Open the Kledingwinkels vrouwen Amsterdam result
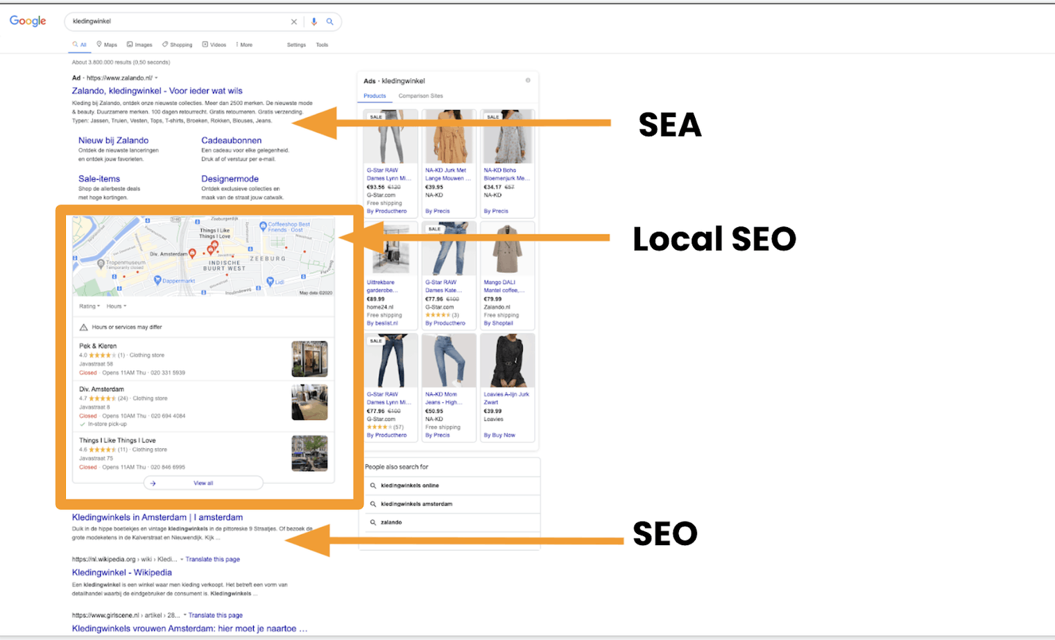Viewport: 1055px width, 640px height. pyautogui.click(x=189, y=629)
